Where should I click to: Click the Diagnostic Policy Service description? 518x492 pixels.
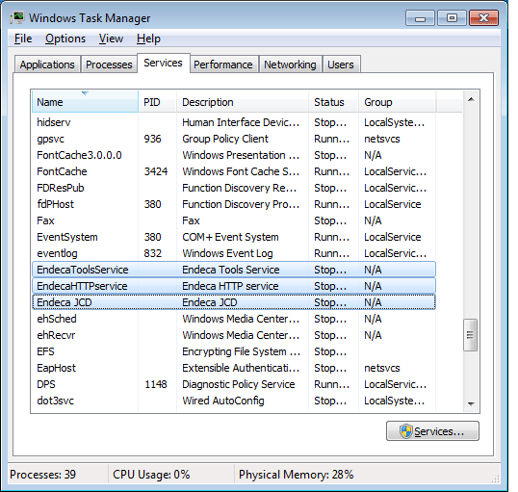click(239, 384)
